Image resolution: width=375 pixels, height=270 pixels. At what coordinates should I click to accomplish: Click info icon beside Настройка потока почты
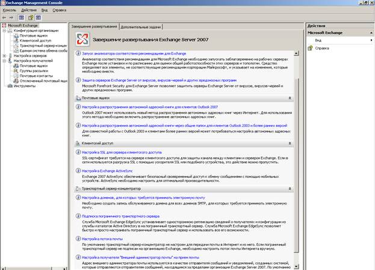point(78,239)
